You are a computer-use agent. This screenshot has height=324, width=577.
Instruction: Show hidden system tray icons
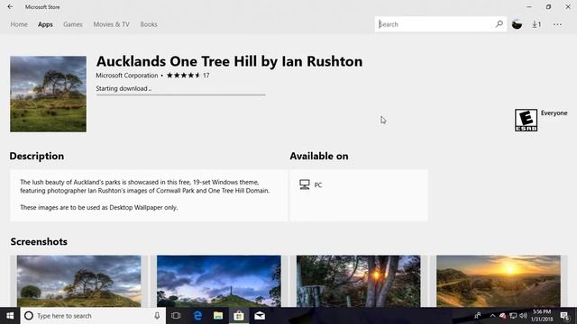(x=492, y=316)
